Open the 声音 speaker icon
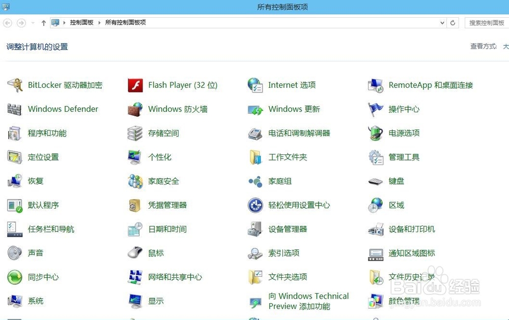Viewport: 509px width, 320px height. pos(15,253)
